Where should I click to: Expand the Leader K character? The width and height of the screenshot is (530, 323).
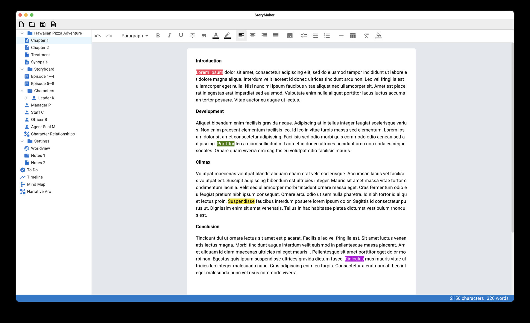pyautogui.click(x=26, y=98)
